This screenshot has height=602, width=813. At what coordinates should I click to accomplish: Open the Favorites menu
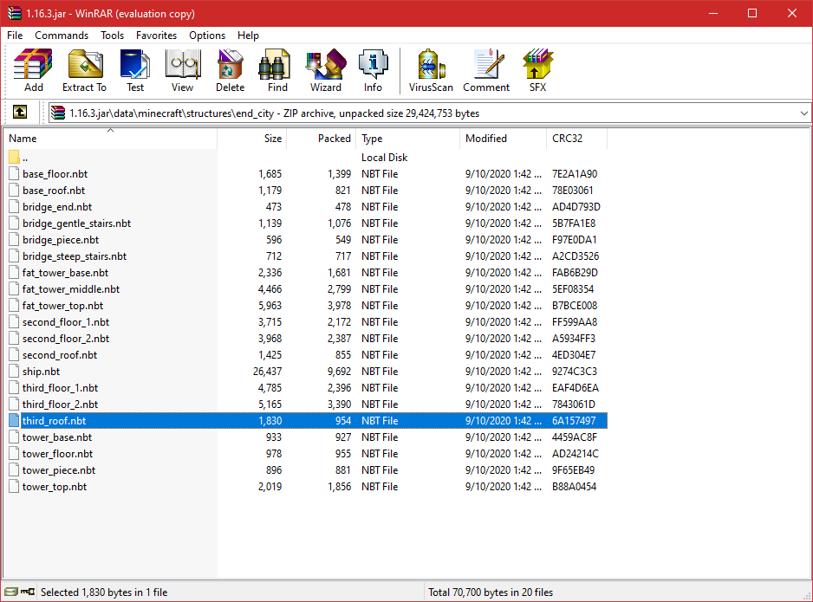[x=156, y=36]
